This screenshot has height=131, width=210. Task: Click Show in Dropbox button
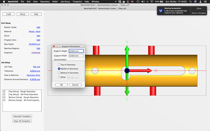(199, 13)
